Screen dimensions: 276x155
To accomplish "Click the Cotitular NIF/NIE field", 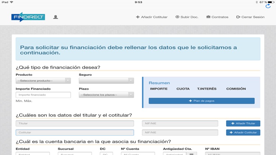I will pos(180,133).
